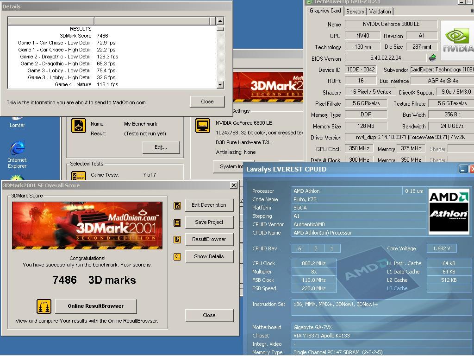Click the GPU-Z BIOS save chip icon
The image size is (474, 356).
pyautogui.click(x=432, y=57)
